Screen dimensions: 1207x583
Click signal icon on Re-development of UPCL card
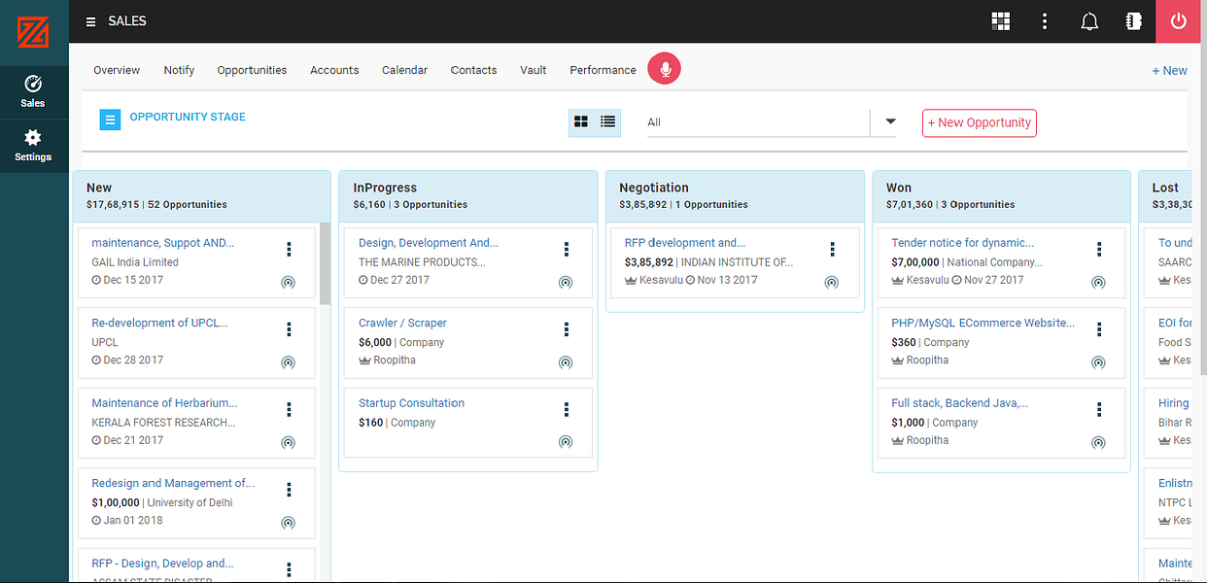coord(288,362)
